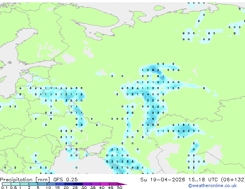Click the 'GFS 0.25' model label
Viewport: 245px width, 189px height.
tap(65, 180)
